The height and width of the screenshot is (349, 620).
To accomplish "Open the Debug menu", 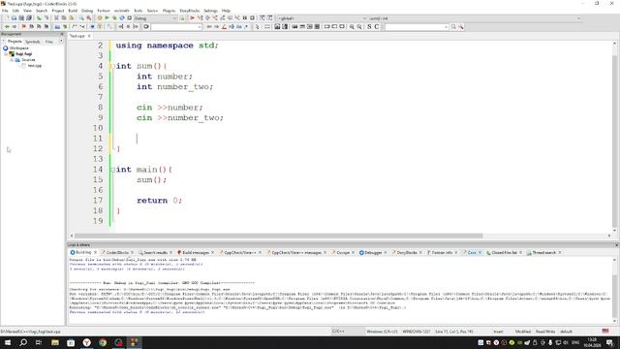I will click(x=87, y=11).
